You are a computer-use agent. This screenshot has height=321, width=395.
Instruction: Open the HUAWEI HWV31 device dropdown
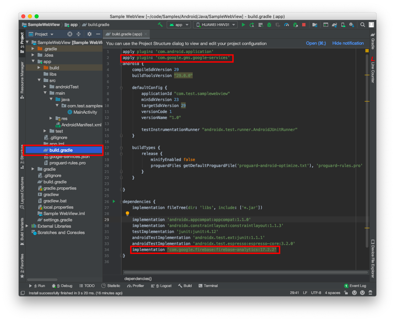coord(215,25)
